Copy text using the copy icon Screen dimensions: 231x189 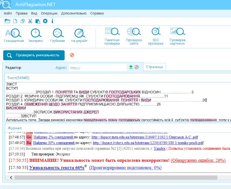(x=23, y=21)
